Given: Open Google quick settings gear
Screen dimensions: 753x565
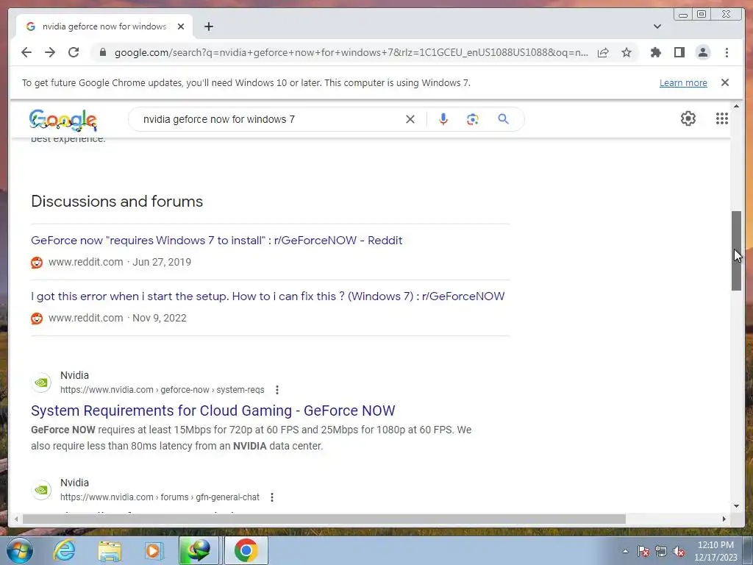Looking at the screenshot, I should pyautogui.click(x=688, y=118).
